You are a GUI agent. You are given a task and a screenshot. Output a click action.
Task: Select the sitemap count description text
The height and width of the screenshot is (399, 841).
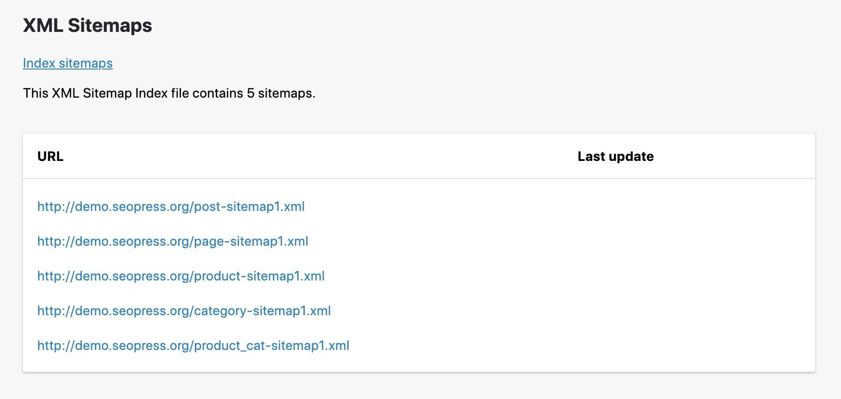(169, 94)
